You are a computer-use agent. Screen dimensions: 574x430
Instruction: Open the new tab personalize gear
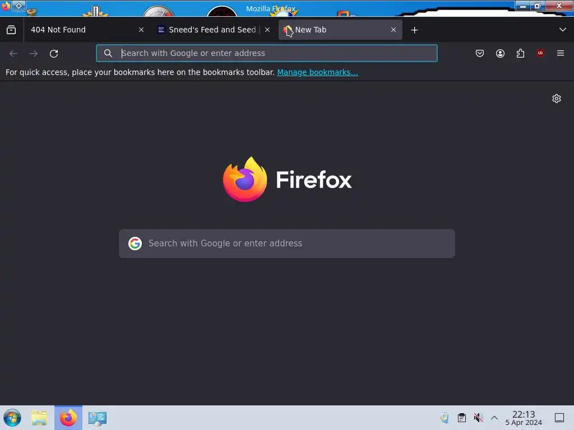(x=557, y=99)
